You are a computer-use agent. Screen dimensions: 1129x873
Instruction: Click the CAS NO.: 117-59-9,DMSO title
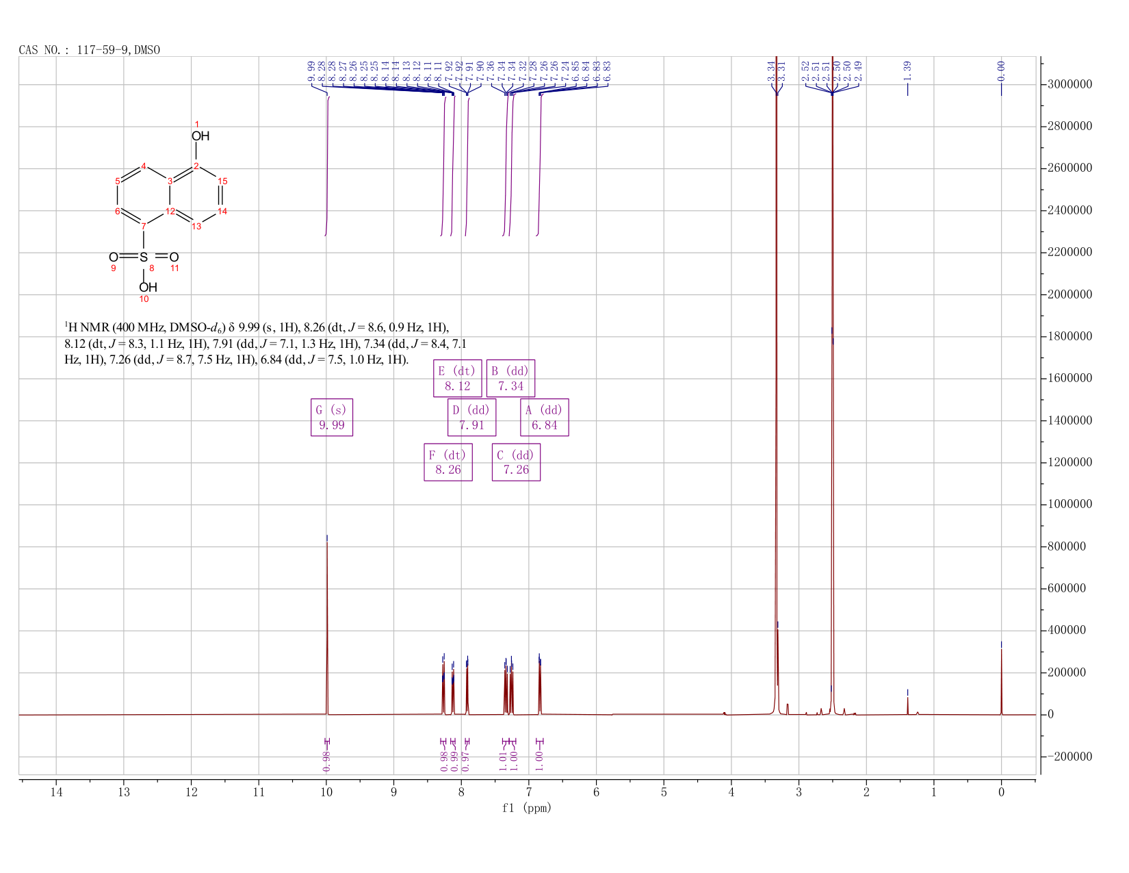pos(90,50)
